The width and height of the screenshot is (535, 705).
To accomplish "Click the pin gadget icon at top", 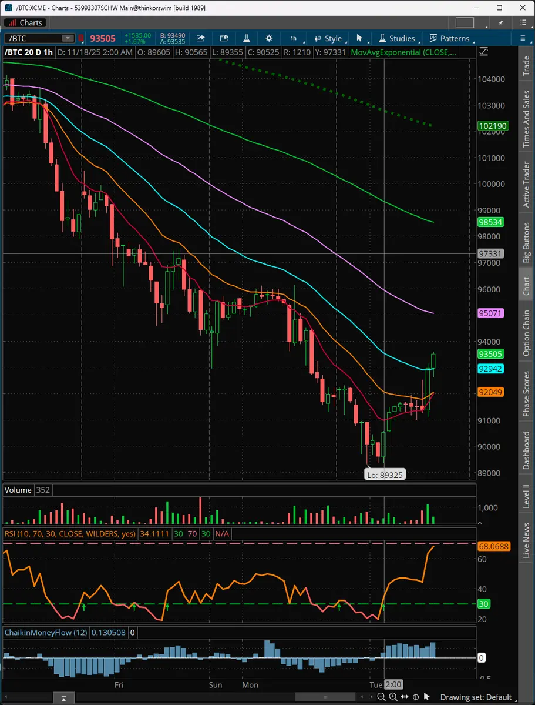I will pyautogui.click(x=501, y=22).
